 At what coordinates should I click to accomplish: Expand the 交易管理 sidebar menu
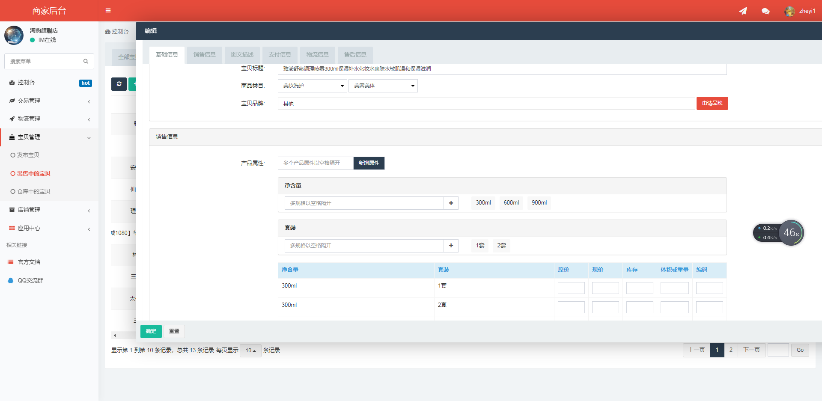point(49,101)
